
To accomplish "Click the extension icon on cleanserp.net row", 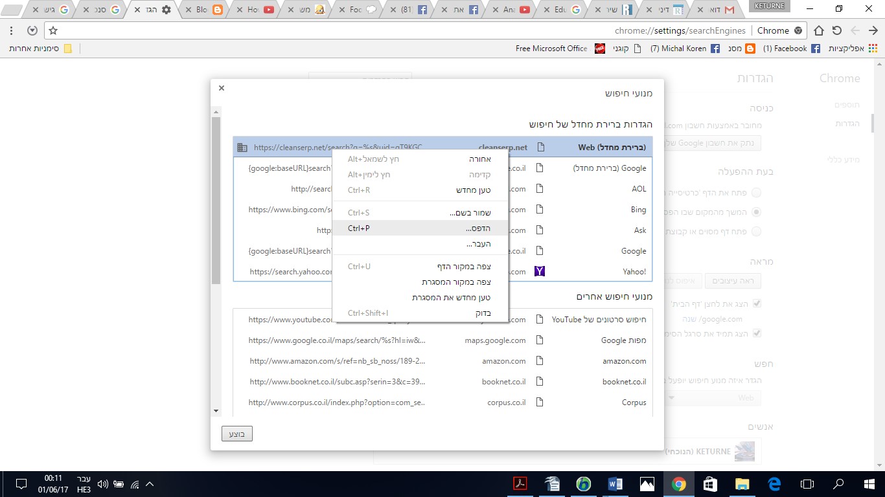I will click(x=242, y=148).
